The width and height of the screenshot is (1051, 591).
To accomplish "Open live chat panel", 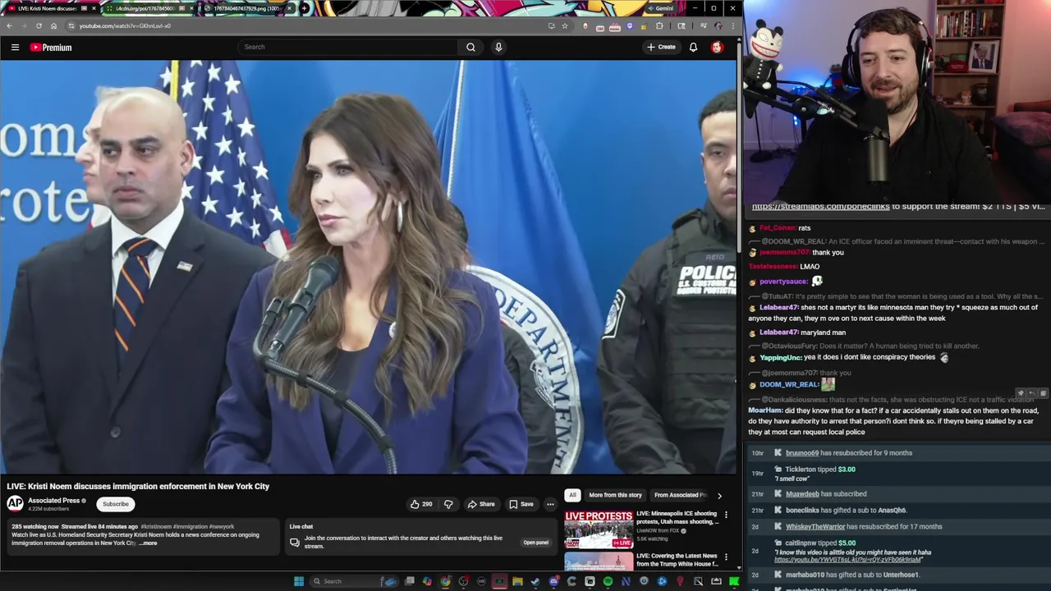I will [535, 543].
